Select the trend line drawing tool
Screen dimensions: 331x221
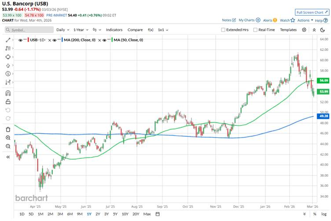tap(8, 40)
